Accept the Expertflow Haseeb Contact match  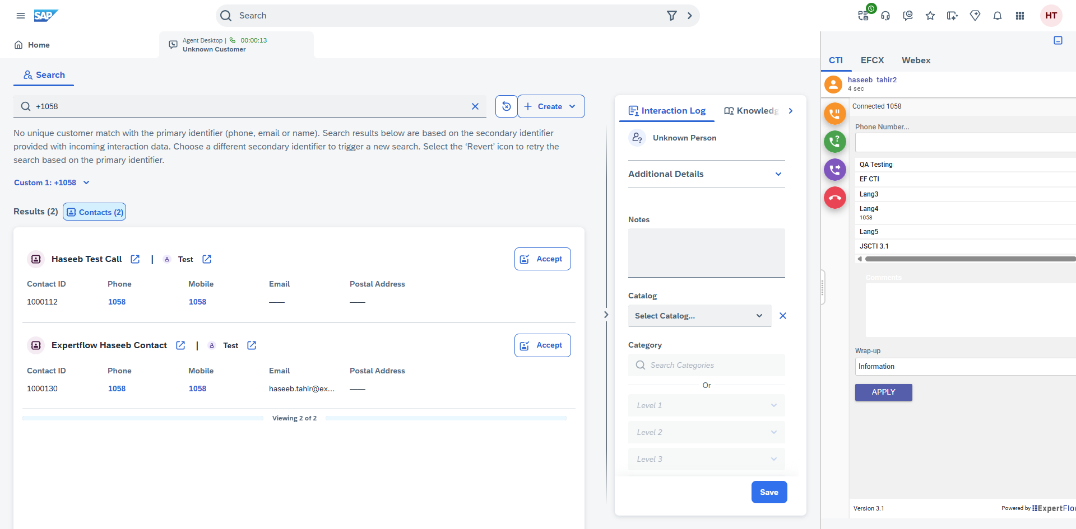click(x=542, y=345)
